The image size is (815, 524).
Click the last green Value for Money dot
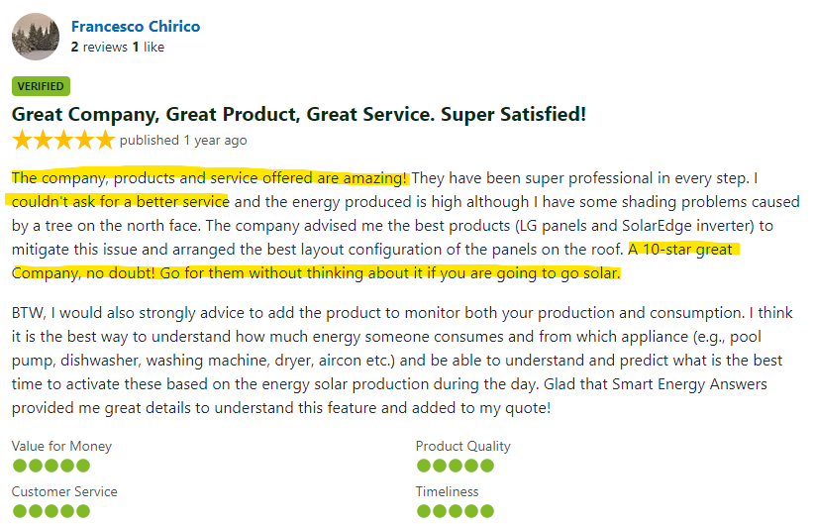tap(82, 466)
